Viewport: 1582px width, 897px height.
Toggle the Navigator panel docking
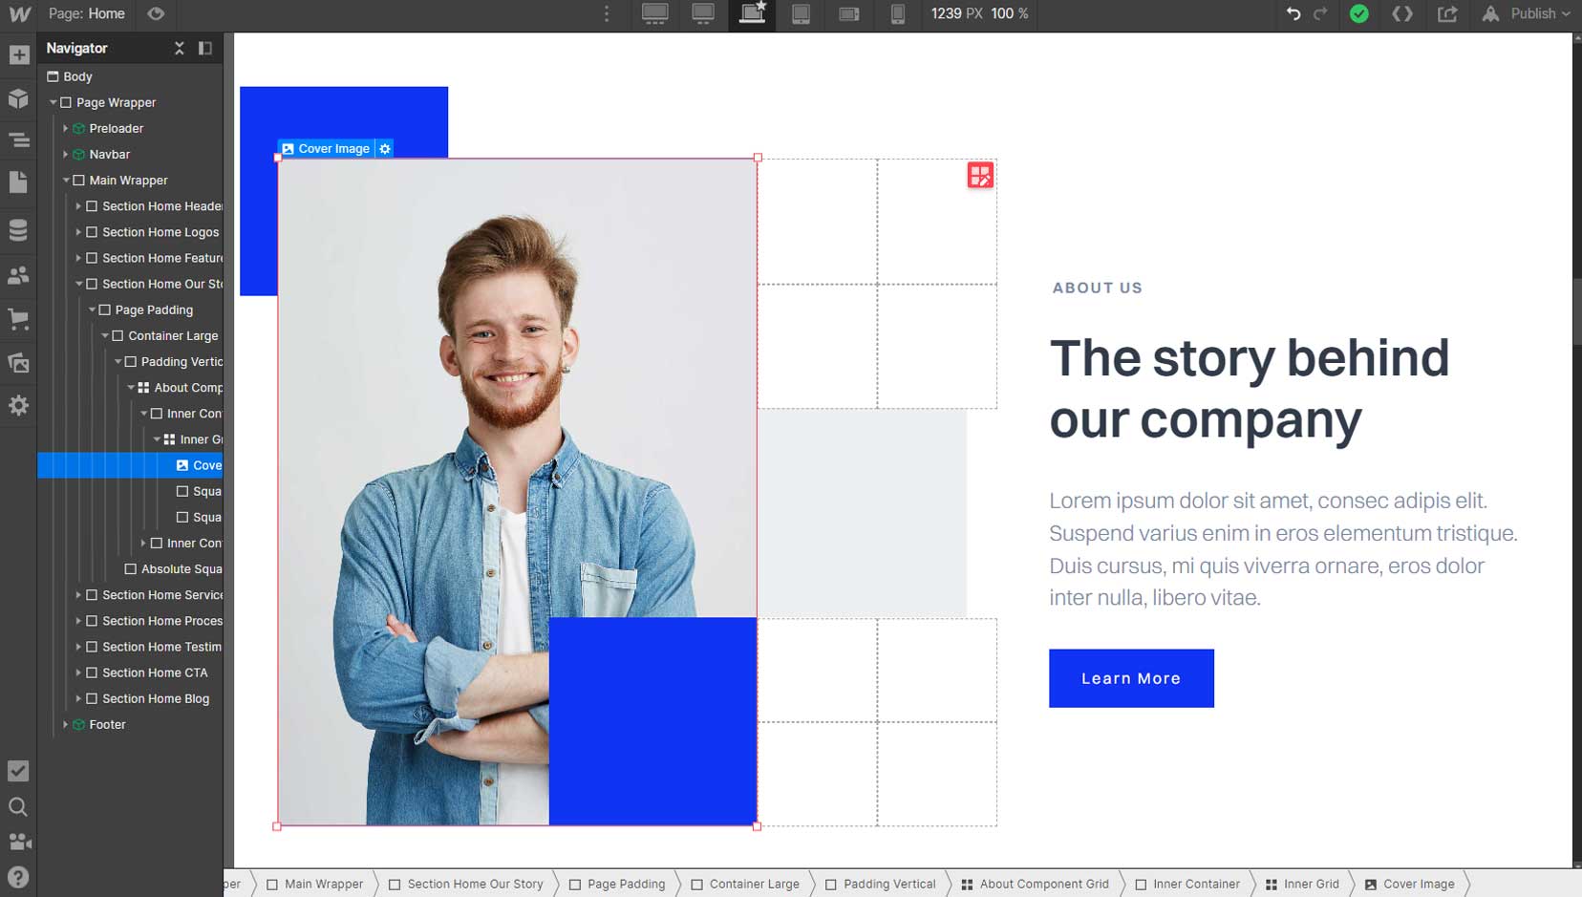point(204,48)
